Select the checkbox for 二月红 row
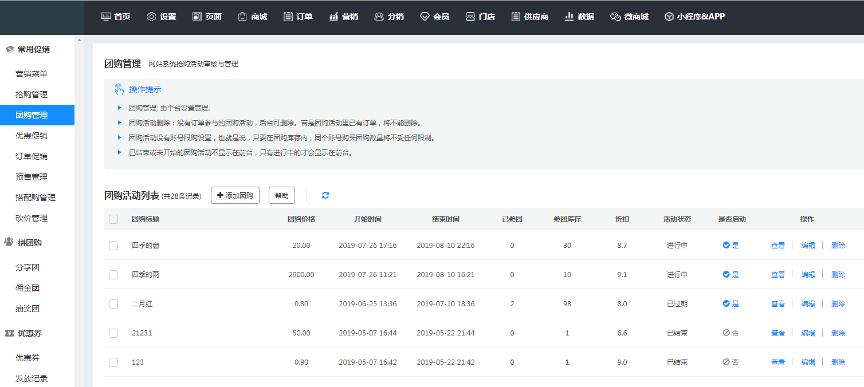The height and width of the screenshot is (387, 864). point(113,304)
